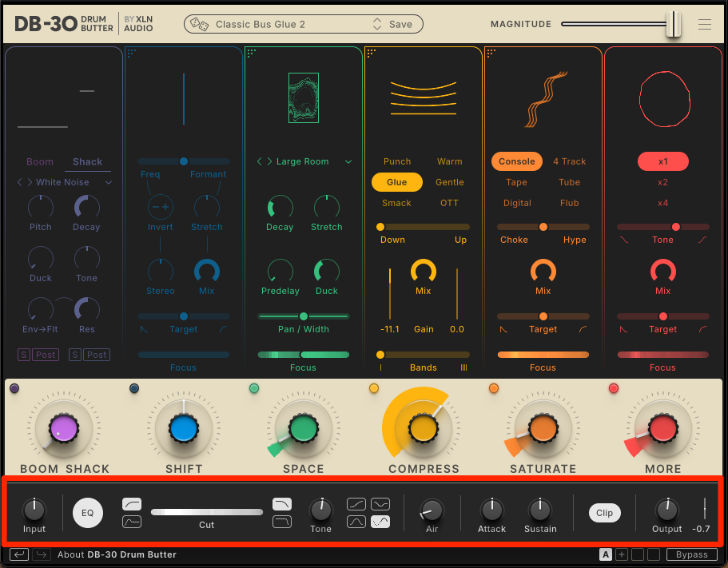Click the Save preset button
The height and width of the screenshot is (568, 728).
(400, 25)
